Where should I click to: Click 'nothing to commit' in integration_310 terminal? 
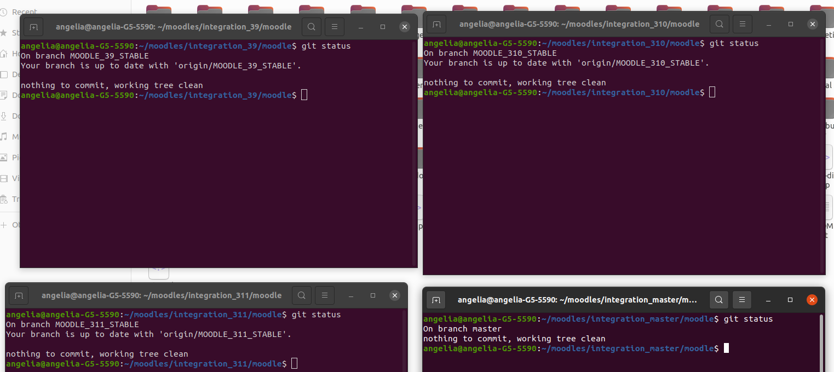click(x=515, y=83)
